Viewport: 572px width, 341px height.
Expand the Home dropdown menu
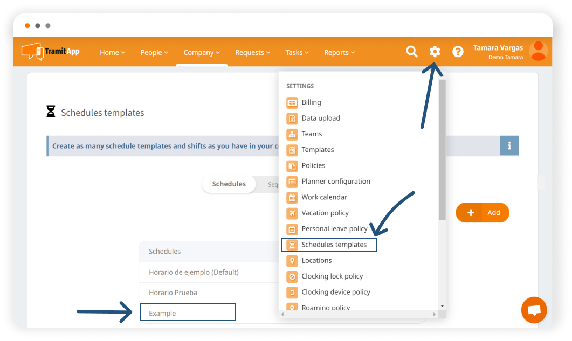tap(112, 53)
